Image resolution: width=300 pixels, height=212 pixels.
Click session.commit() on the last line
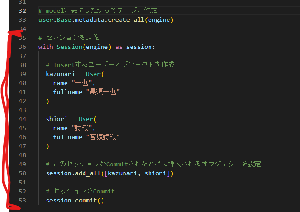(75, 201)
